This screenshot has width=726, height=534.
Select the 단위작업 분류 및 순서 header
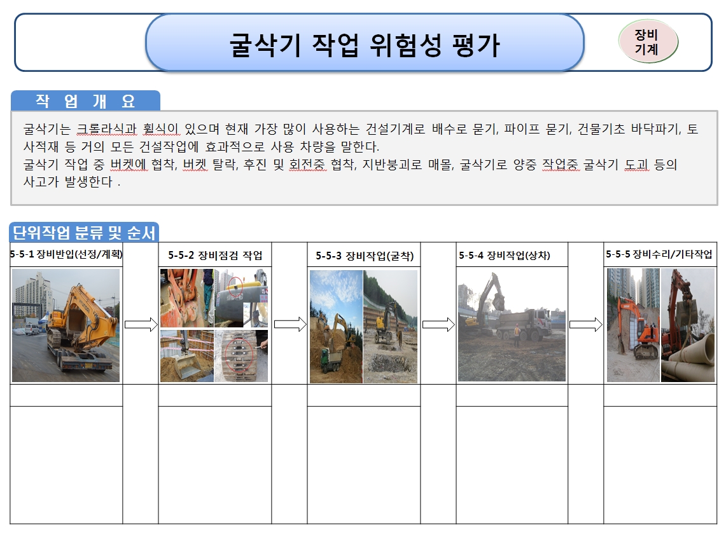[x=84, y=232]
